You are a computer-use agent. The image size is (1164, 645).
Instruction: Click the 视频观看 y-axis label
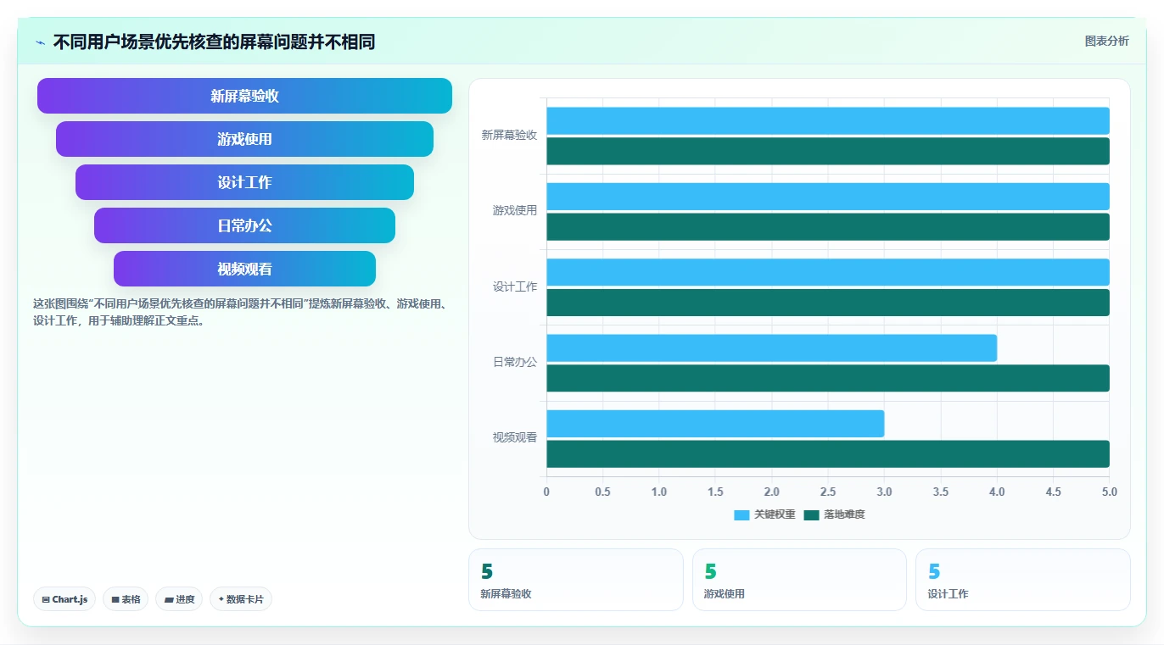pos(515,437)
